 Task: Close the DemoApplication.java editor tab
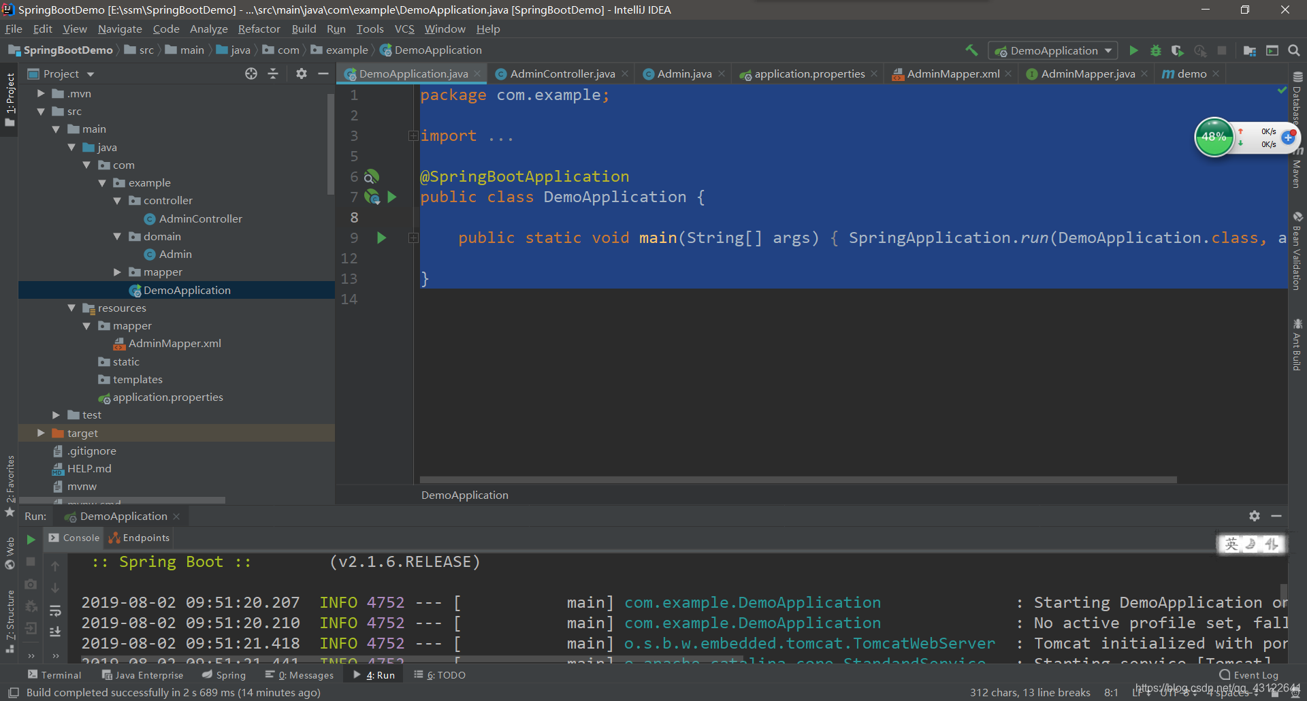[x=478, y=74]
